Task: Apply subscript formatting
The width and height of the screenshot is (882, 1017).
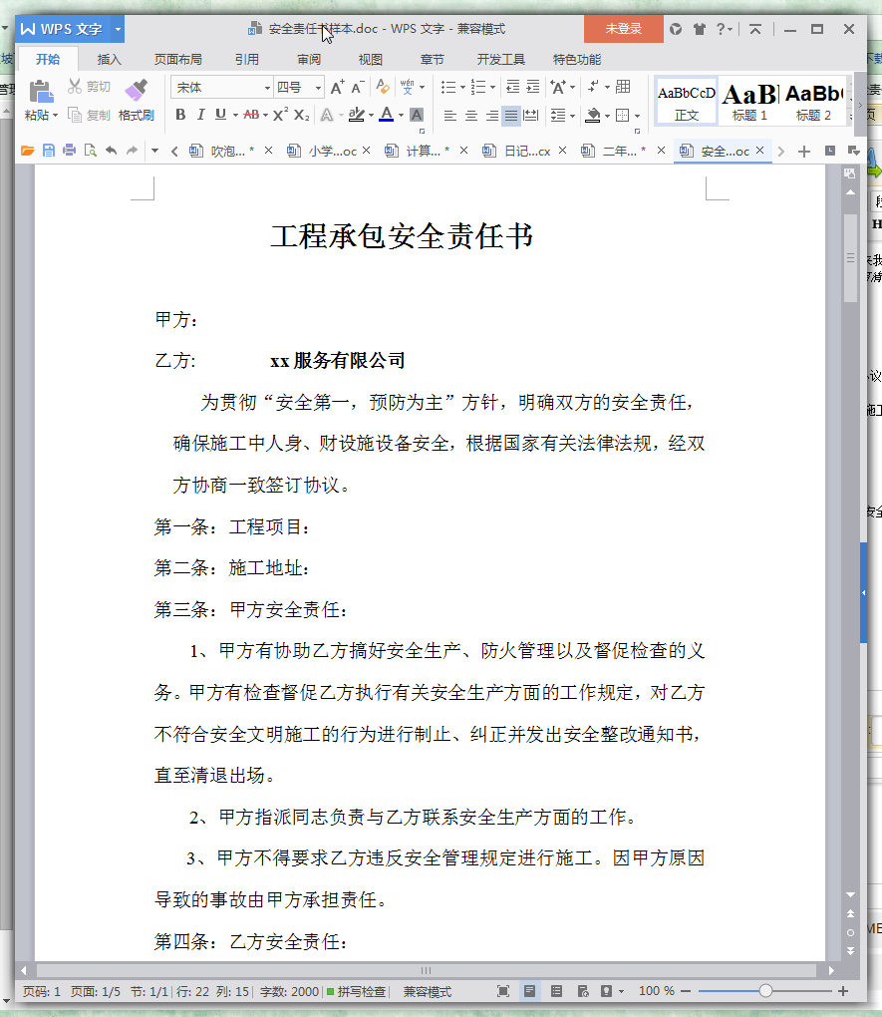Action: point(302,115)
